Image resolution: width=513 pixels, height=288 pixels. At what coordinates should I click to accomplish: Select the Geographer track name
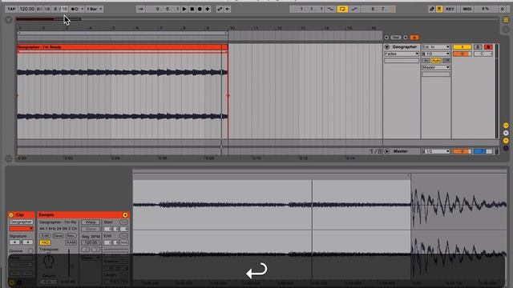(405, 47)
